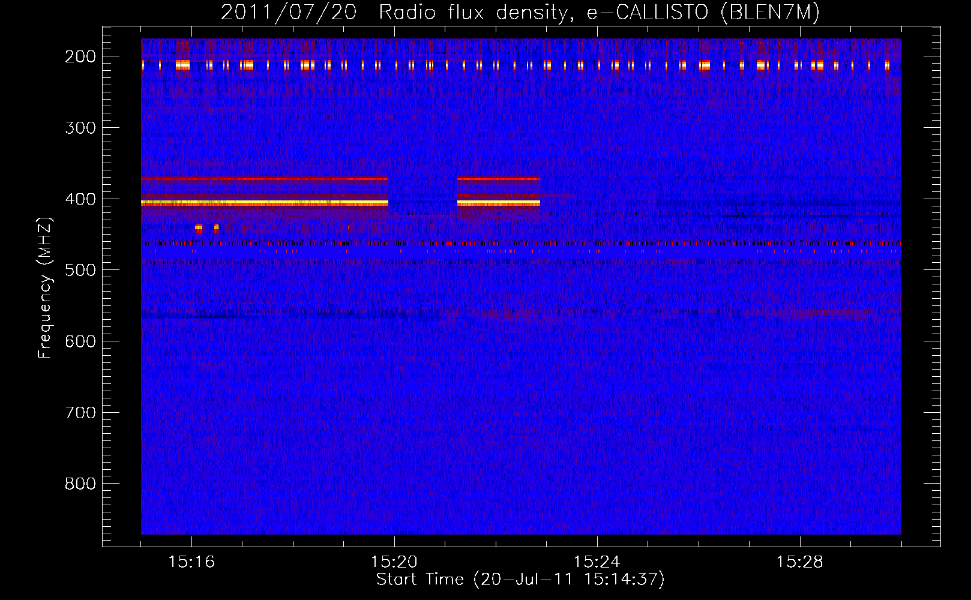
Task: Click the 500 frequency tick label
Action: tap(80, 270)
